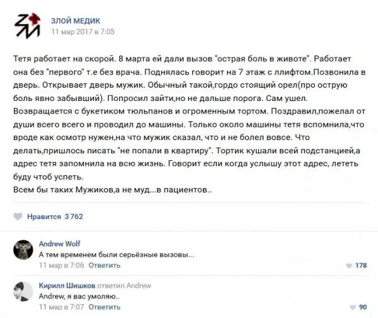Screen dimensions: 378x318
Task: Click the ЗЛОЙ МЕДИК group logo avatar
Action: [x=26, y=25]
